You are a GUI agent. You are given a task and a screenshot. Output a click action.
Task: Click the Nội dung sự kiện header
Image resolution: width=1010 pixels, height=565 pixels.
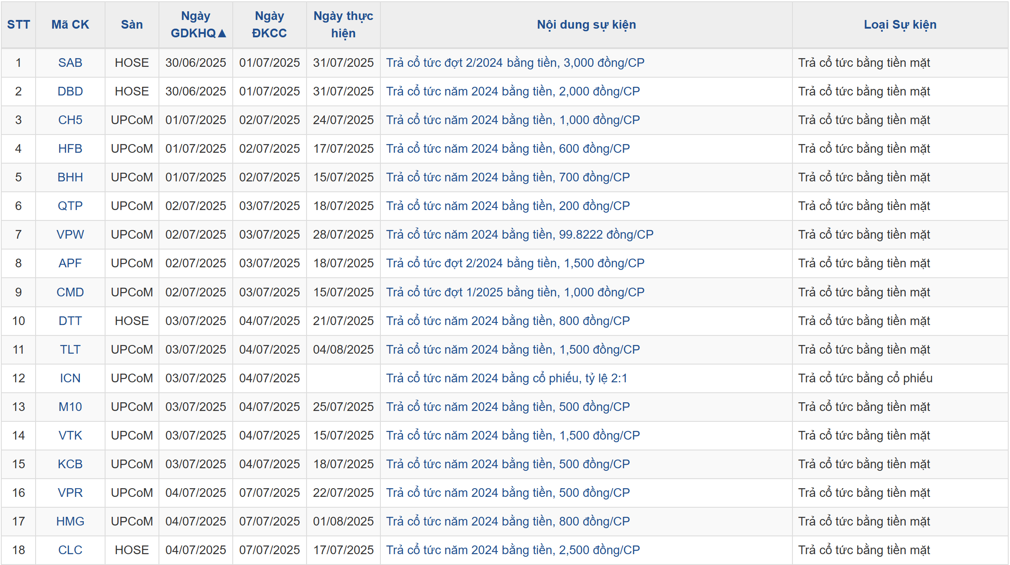586,25
